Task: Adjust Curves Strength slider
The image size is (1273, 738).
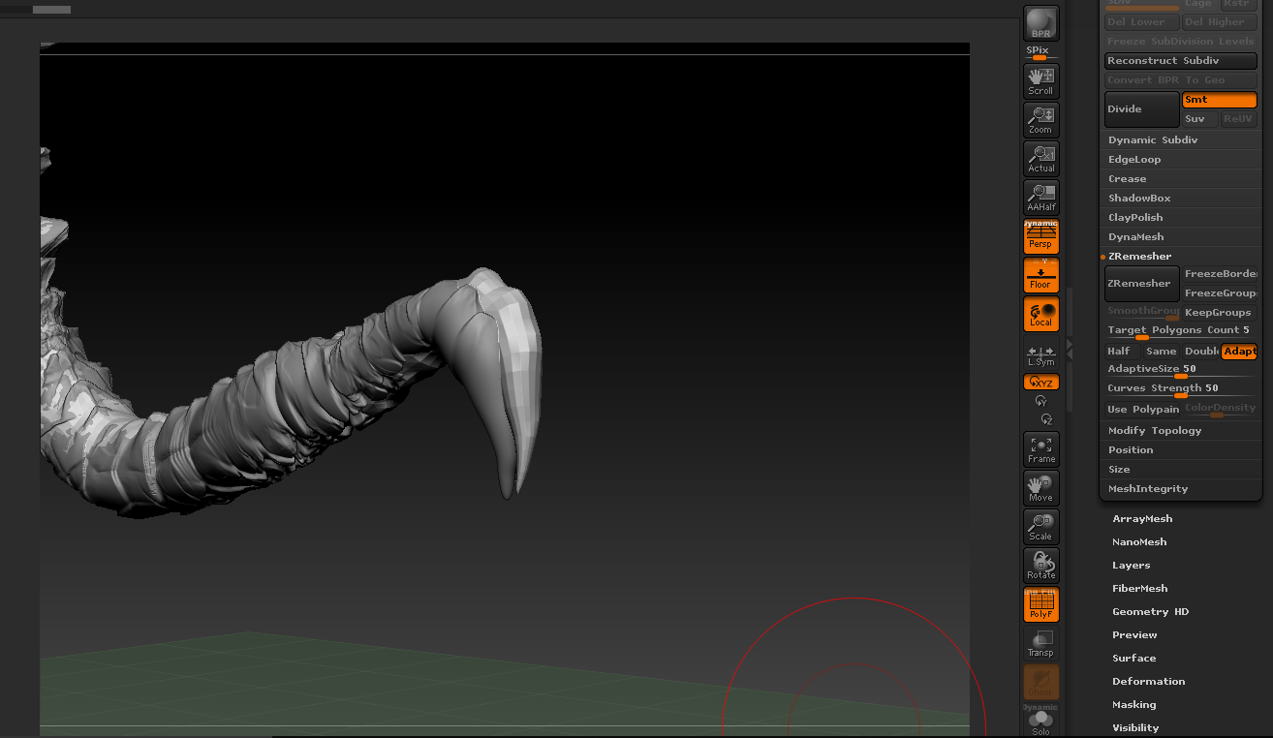Action: click(x=1181, y=390)
